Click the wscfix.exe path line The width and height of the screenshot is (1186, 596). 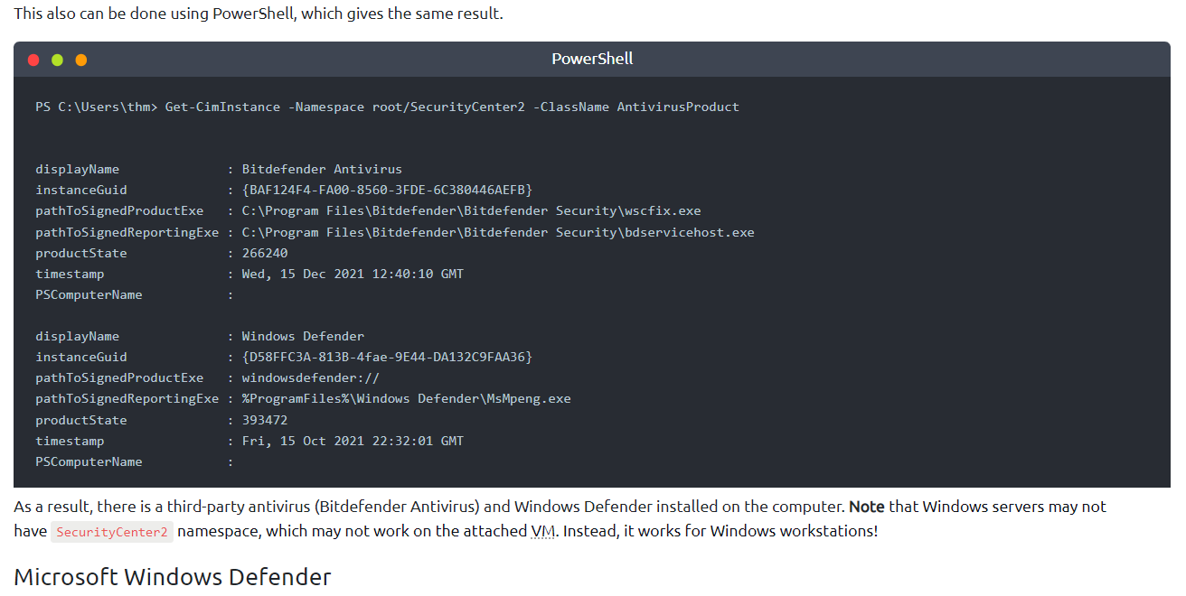click(x=471, y=210)
